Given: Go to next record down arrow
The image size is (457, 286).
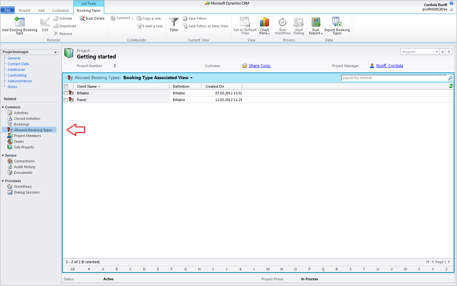Looking at the screenshot, I should click(449, 52).
